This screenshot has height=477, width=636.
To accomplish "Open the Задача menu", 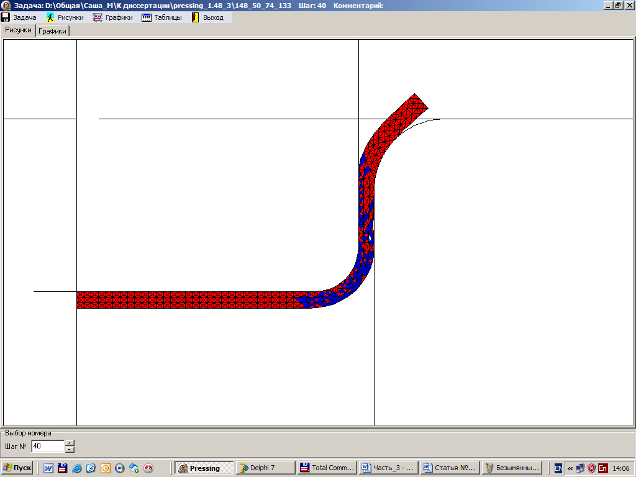I will [x=19, y=17].
